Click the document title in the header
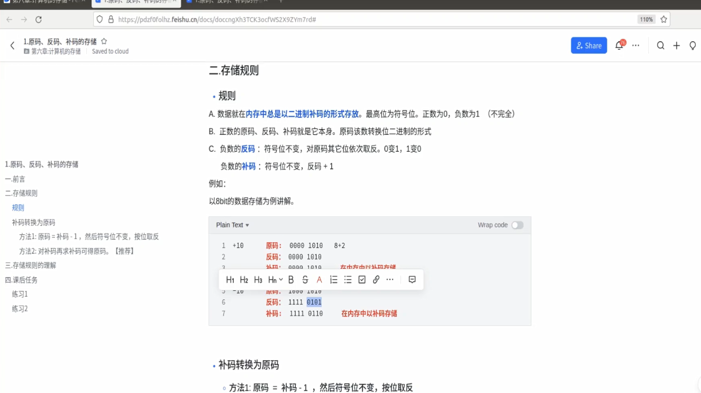Screen dimensions: 701x393 coord(60,41)
